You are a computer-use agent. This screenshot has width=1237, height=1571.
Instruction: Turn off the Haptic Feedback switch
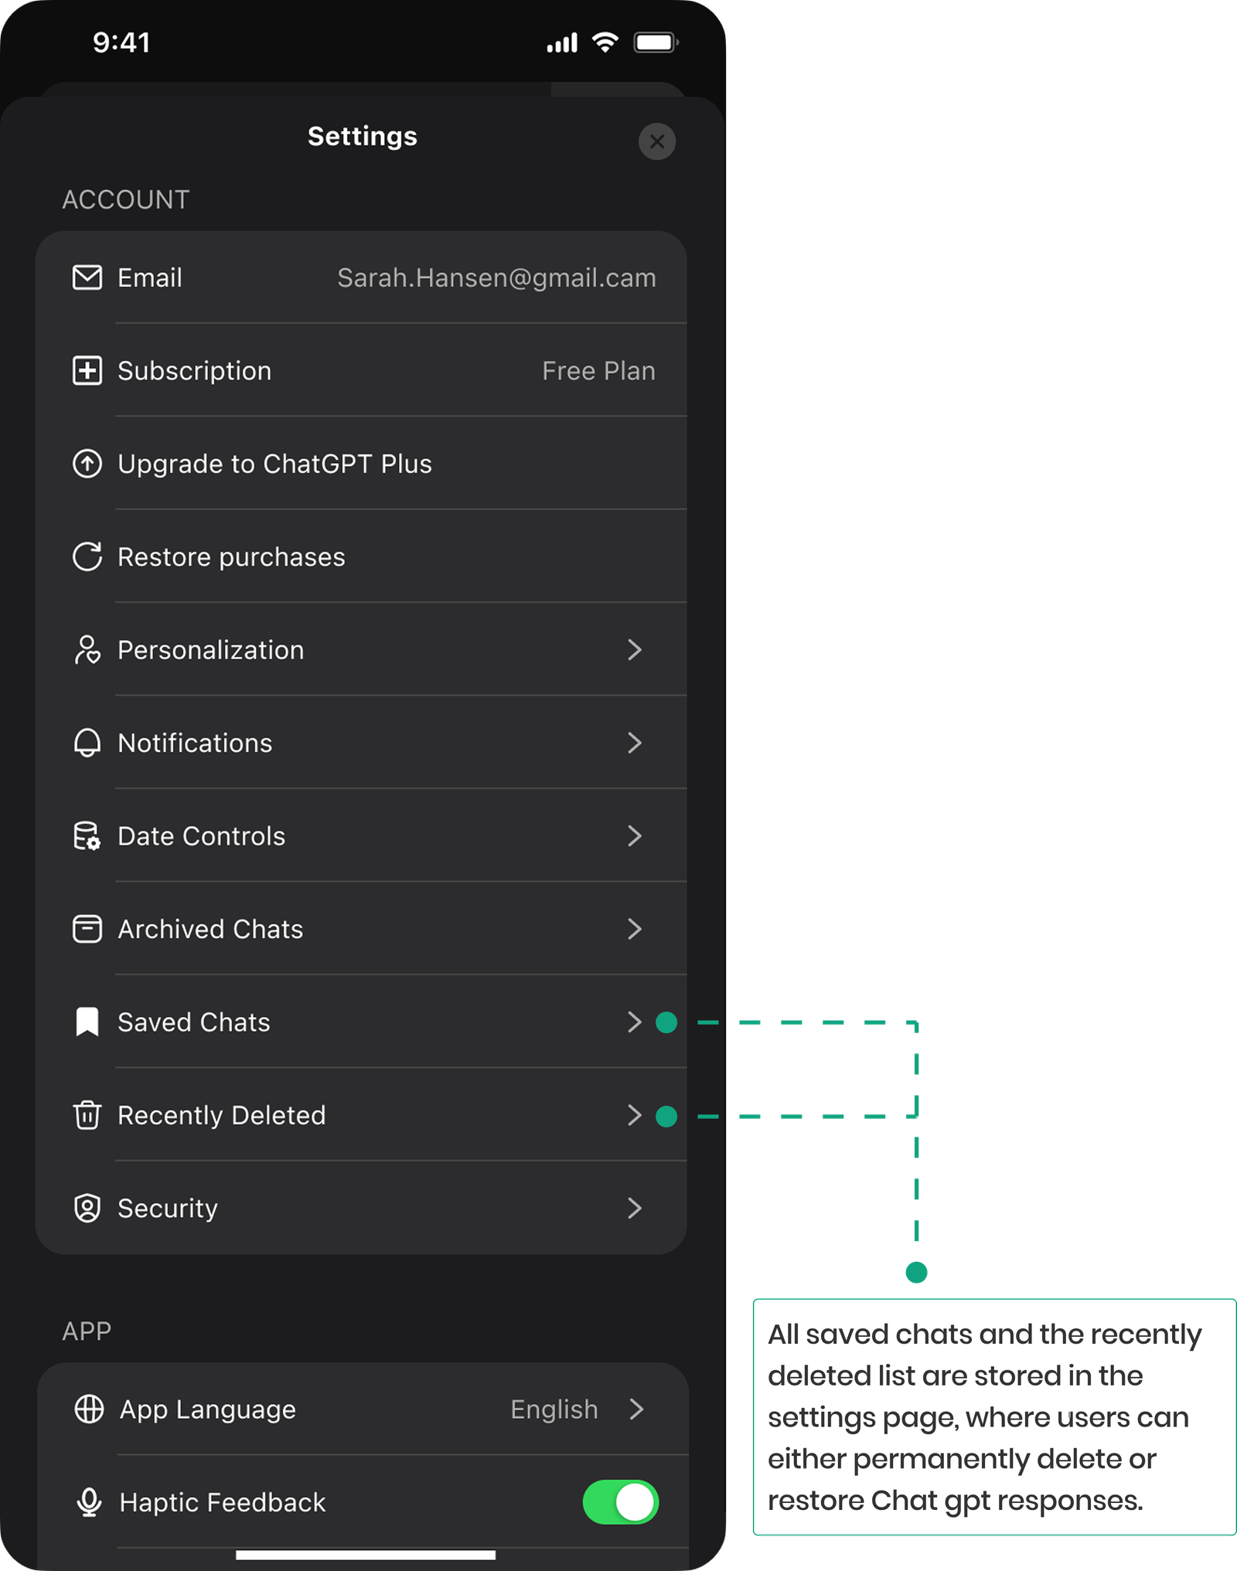coord(620,1502)
